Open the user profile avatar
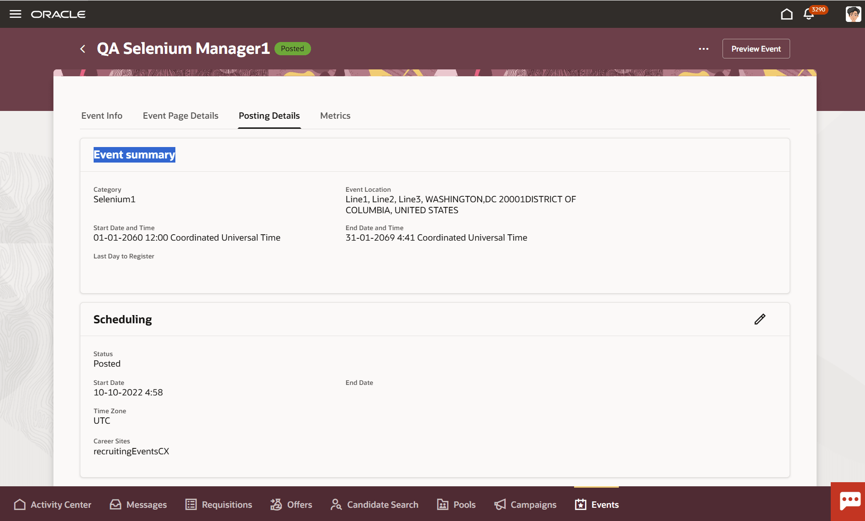865x521 pixels. coord(853,14)
